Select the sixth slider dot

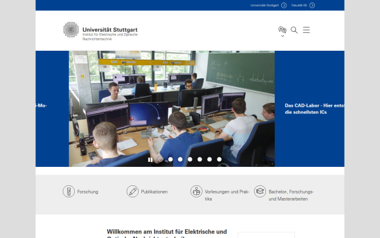pyautogui.click(x=210, y=159)
